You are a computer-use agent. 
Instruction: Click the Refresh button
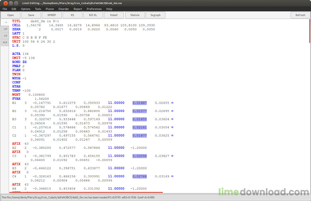pos(300,15)
